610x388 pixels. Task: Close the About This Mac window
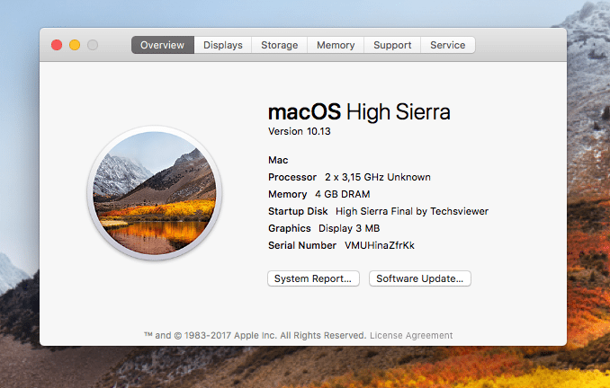pos(57,45)
